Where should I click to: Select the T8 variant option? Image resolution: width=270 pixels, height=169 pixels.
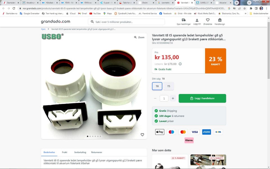157,86
